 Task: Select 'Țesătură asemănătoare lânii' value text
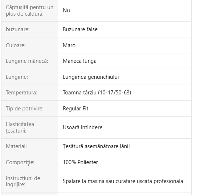(x=96, y=146)
